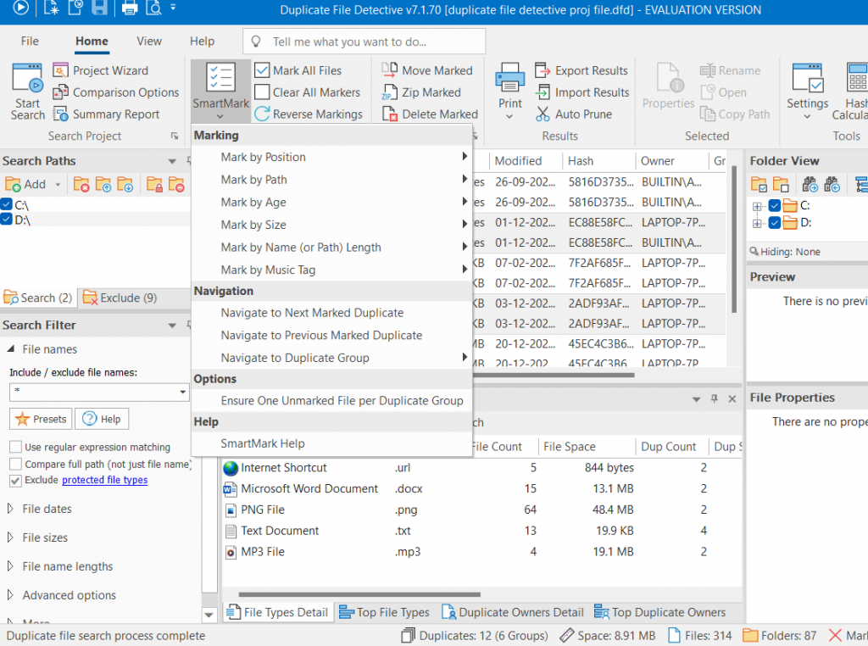Click Reverse Markings
This screenshot has width=868, height=646.
309,114
